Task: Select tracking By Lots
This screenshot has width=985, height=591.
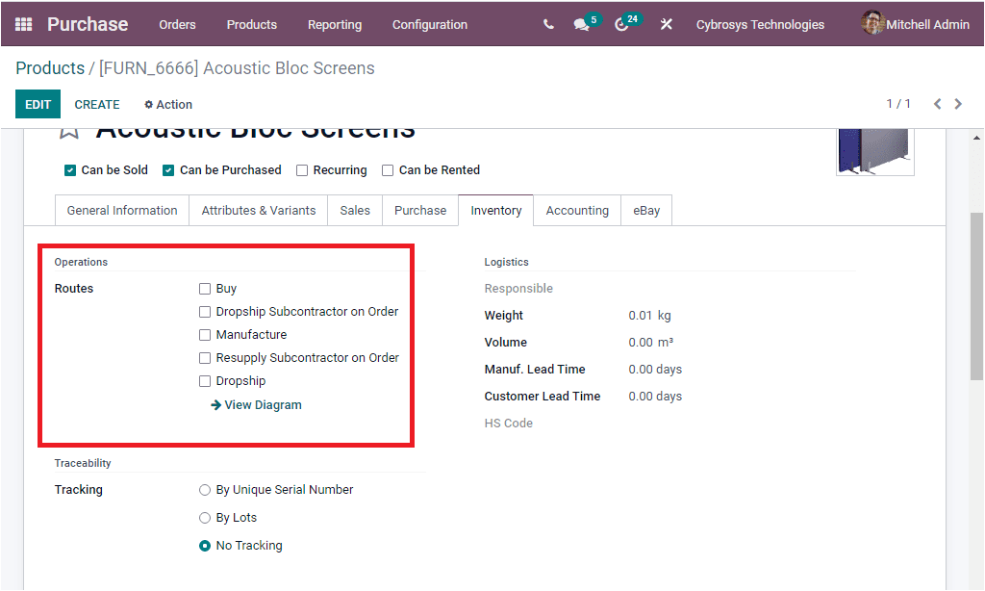Action: pos(205,517)
